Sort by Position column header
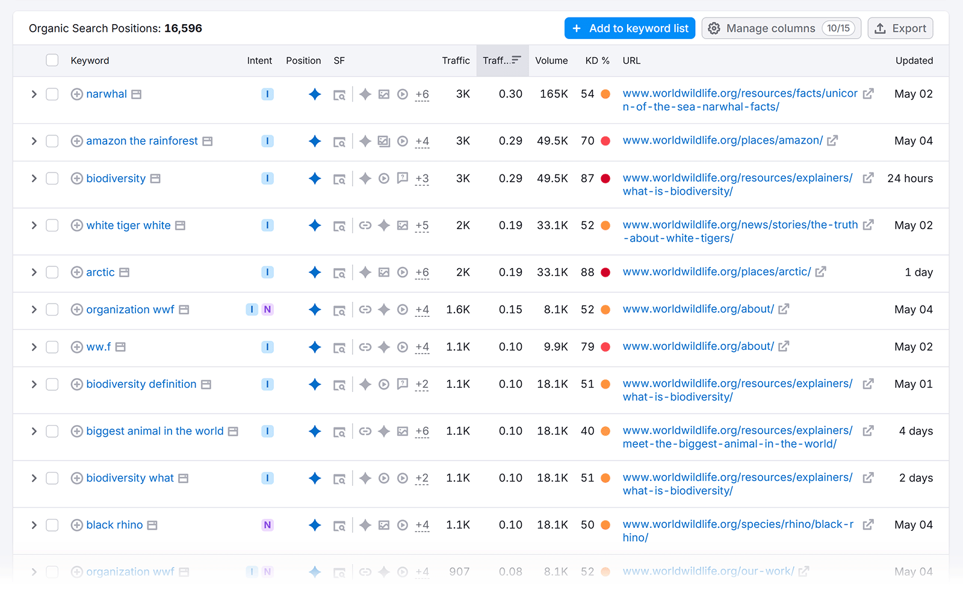Screen dimensions: 963x591 click(303, 61)
